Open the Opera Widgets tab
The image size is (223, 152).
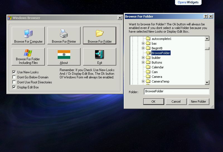click(x=188, y=3)
